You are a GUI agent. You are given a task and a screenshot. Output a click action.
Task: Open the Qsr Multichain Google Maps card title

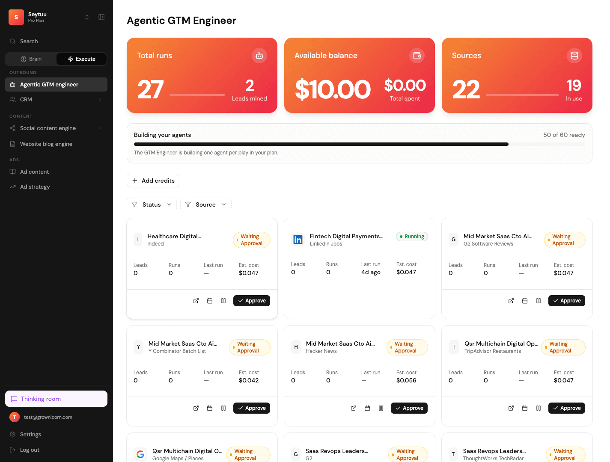pyautogui.click(x=187, y=451)
